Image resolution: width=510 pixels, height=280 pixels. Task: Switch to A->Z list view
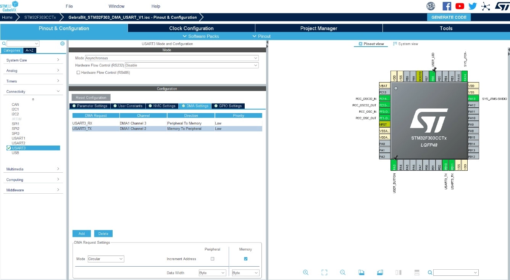pos(30,50)
